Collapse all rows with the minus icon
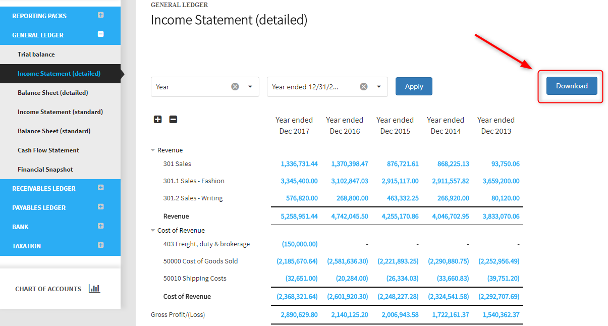This screenshot has width=608, height=326. pos(173,120)
